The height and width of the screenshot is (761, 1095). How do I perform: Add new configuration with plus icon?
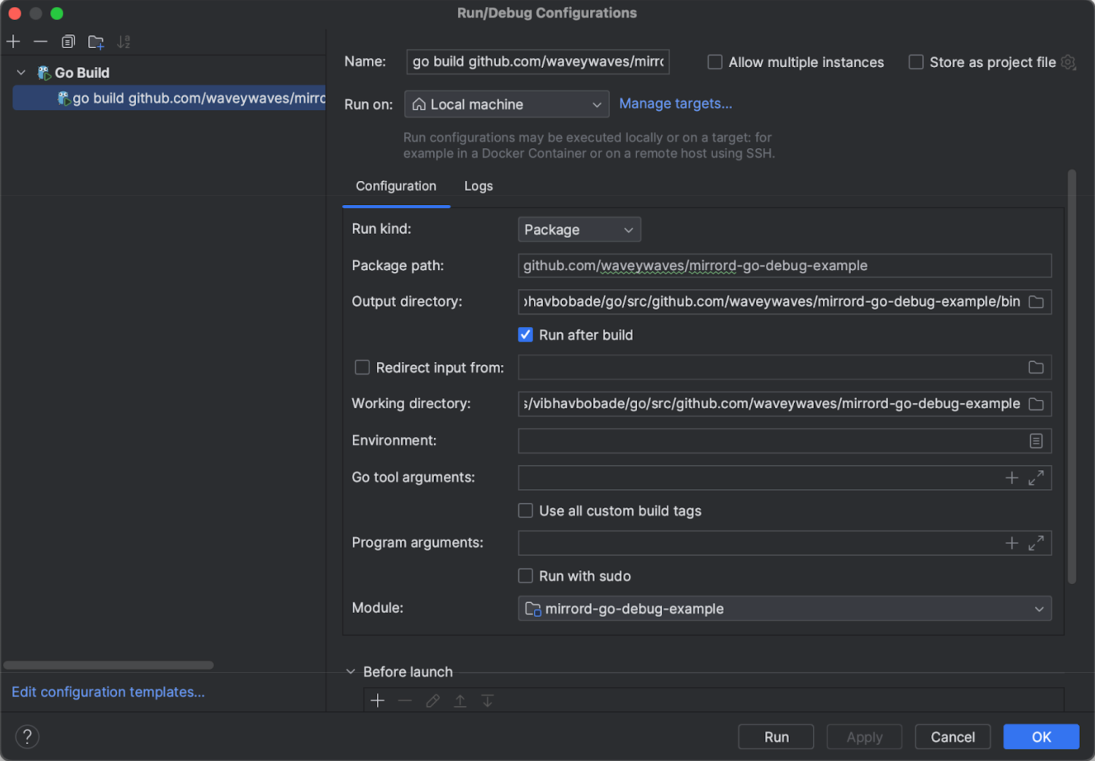pyautogui.click(x=13, y=42)
